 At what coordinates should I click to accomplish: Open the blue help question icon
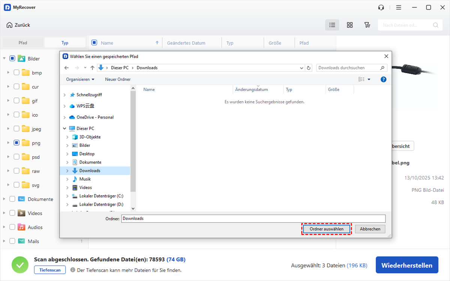click(x=383, y=79)
